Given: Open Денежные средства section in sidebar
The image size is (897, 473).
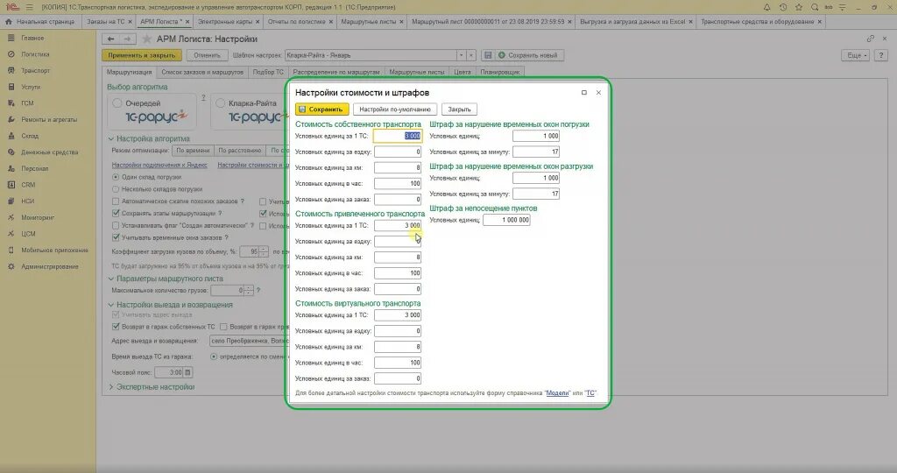Looking at the screenshot, I should tap(50, 152).
